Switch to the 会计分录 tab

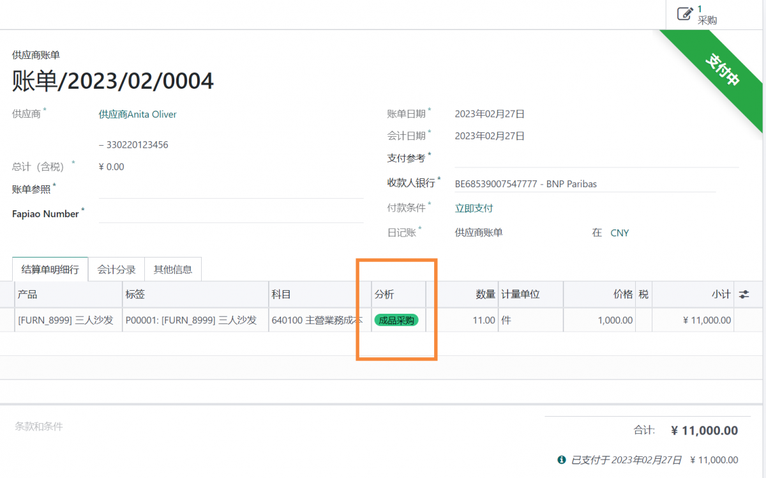tap(116, 269)
